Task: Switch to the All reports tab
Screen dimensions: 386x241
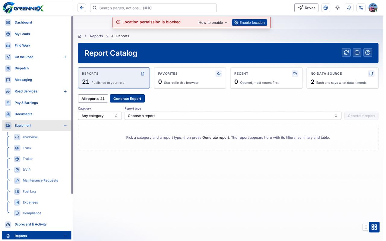Action: 93,99
